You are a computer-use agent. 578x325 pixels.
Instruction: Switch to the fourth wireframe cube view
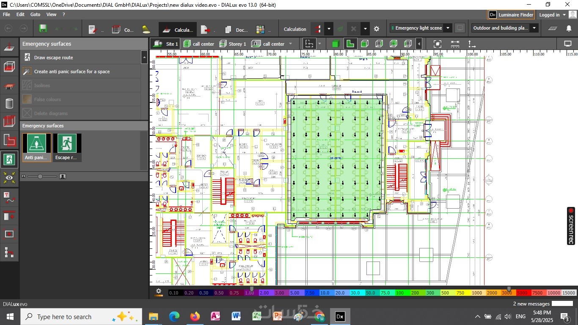(408, 44)
